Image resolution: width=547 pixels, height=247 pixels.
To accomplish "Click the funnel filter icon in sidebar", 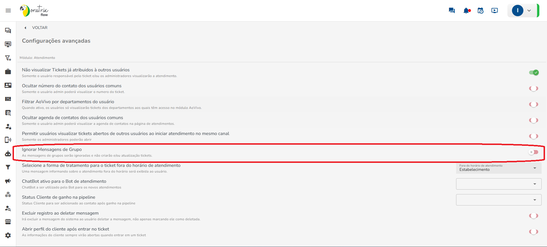I will tap(8, 167).
